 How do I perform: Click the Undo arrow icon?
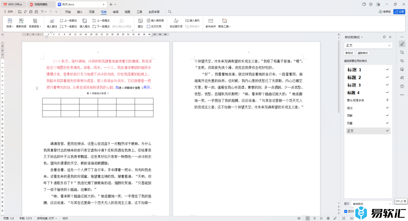tap(42, 12)
